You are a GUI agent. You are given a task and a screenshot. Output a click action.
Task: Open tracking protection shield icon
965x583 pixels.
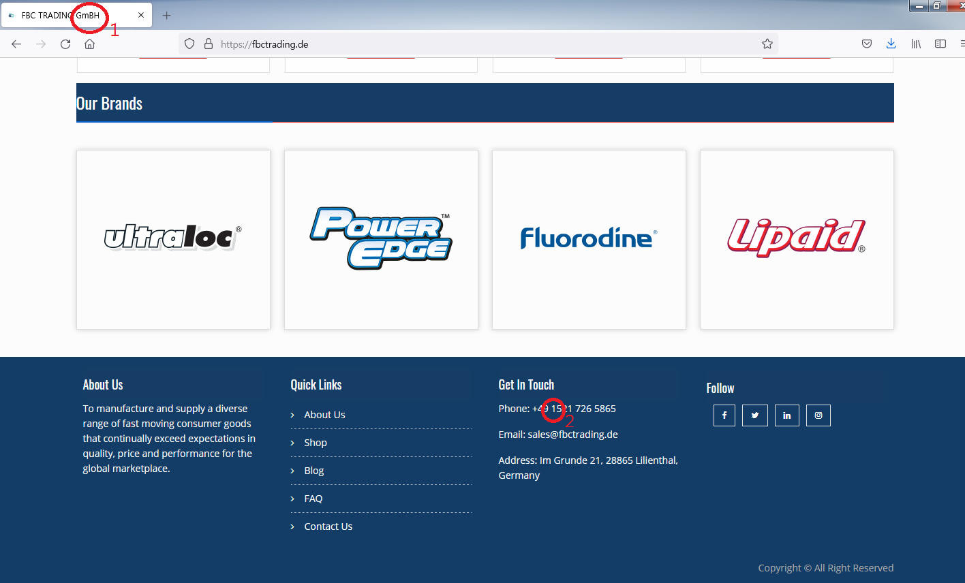point(189,44)
